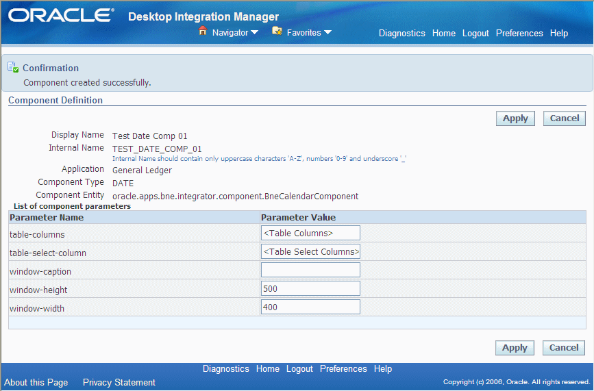594x391 pixels.
Task: Click the Confirmation document icon
Action: (13, 67)
